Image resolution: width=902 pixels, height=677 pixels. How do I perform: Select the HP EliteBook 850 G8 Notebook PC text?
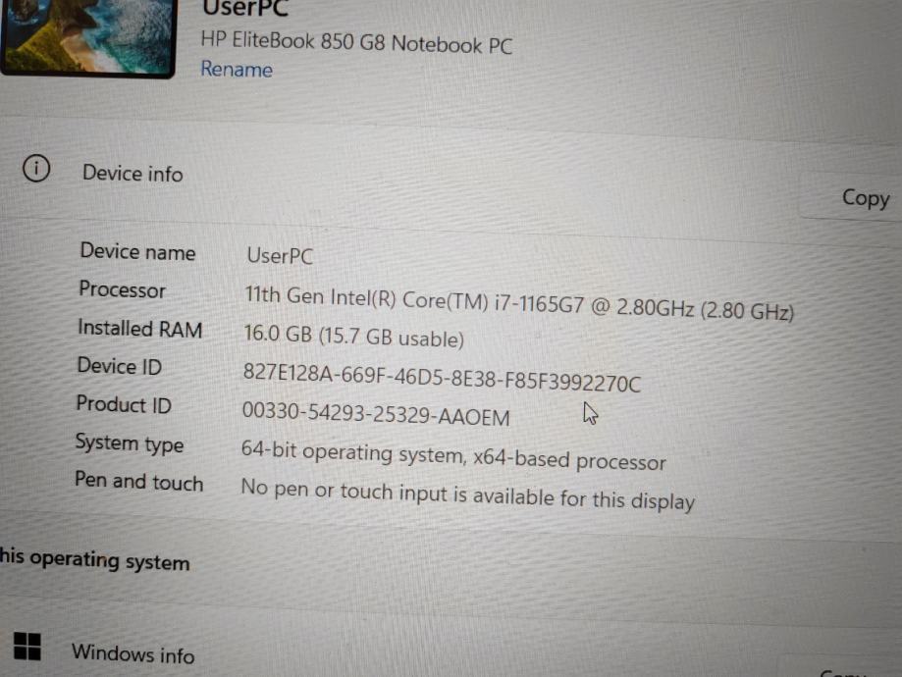point(356,43)
